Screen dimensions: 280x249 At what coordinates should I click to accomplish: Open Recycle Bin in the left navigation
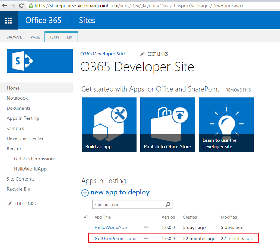click(18, 189)
